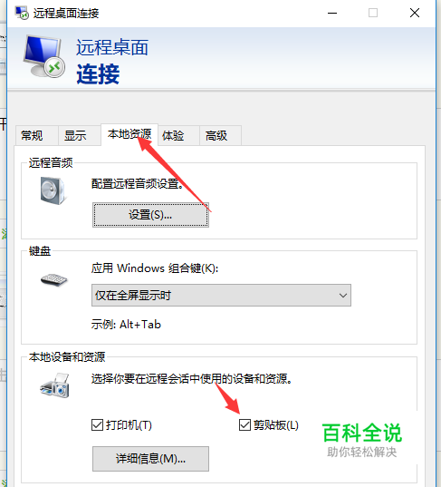The width and height of the screenshot is (441, 487).
Task: Click the printer and camera devices icon
Action: (x=55, y=385)
